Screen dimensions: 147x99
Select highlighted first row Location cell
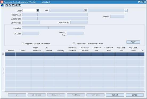tap(10, 54)
